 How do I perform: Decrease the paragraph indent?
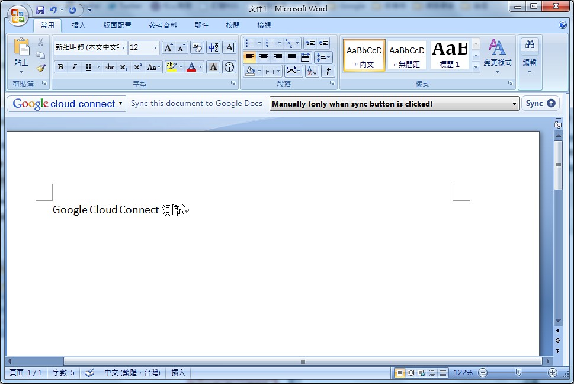(x=310, y=43)
